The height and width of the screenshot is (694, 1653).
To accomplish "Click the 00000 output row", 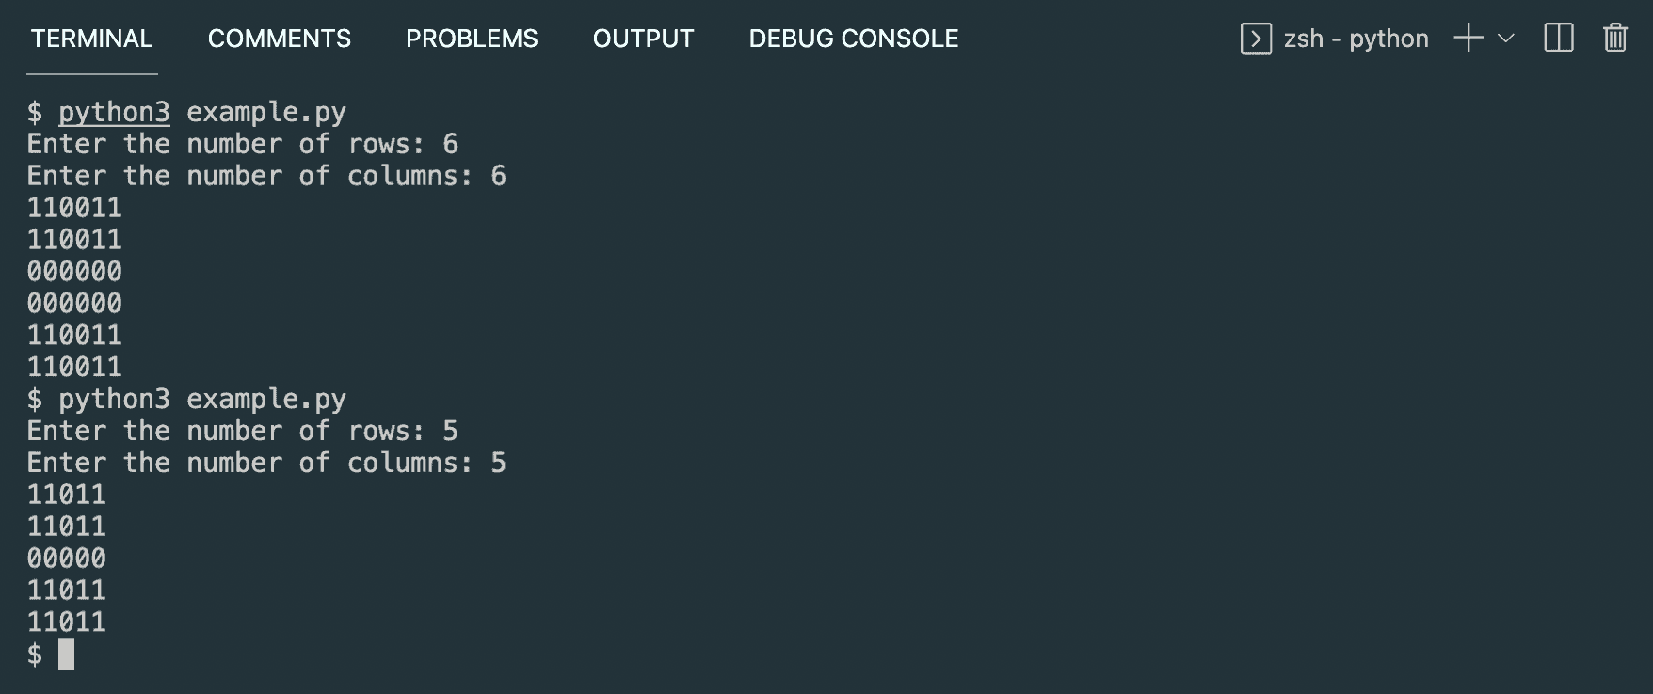I will pyautogui.click(x=67, y=559).
